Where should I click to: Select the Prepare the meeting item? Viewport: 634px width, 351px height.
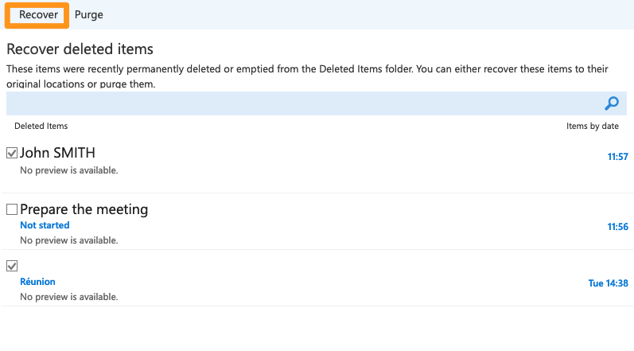point(84,210)
